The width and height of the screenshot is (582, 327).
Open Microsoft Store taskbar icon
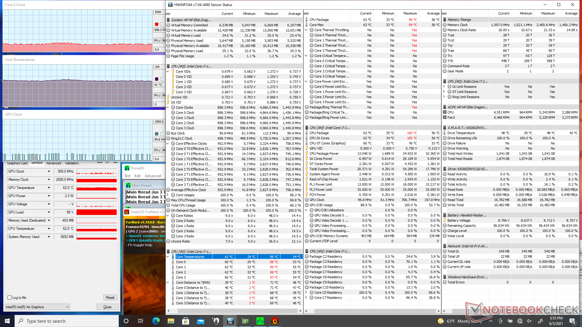pos(186,321)
